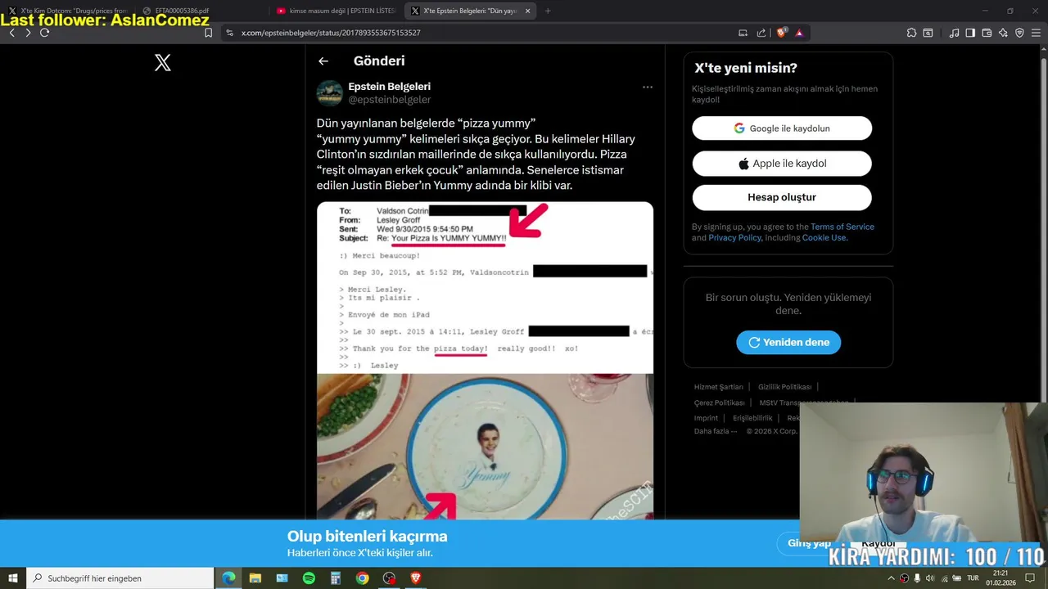Click browser back navigation arrow
Viewport: 1048px width, 589px height.
12,33
